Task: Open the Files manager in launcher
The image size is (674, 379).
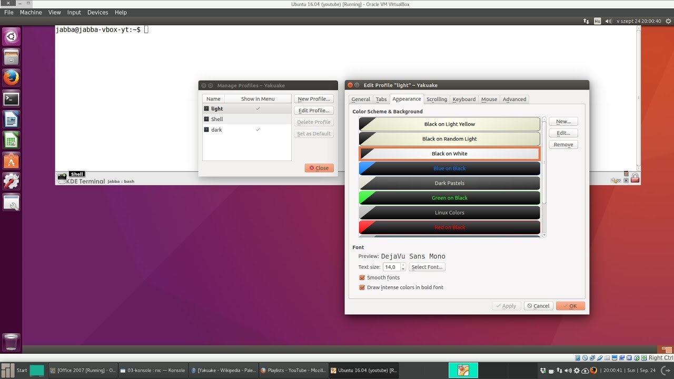Action: point(11,57)
